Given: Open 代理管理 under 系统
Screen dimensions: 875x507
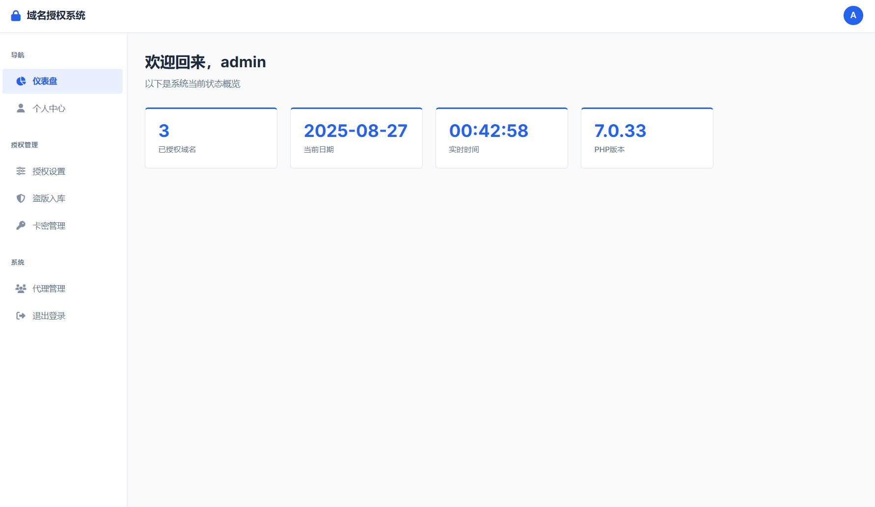Looking at the screenshot, I should coord(49,289).
